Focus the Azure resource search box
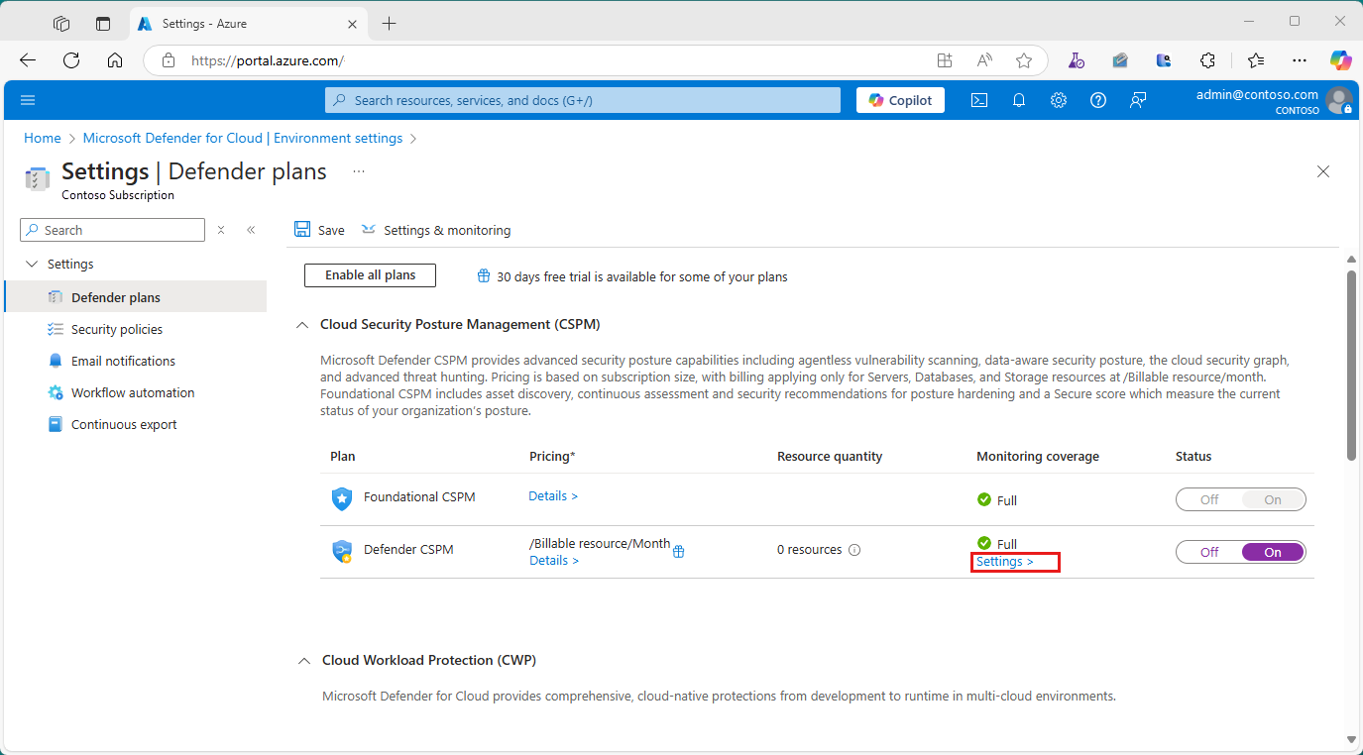Viewport: 1363px width, 755px height. (583, 100)
